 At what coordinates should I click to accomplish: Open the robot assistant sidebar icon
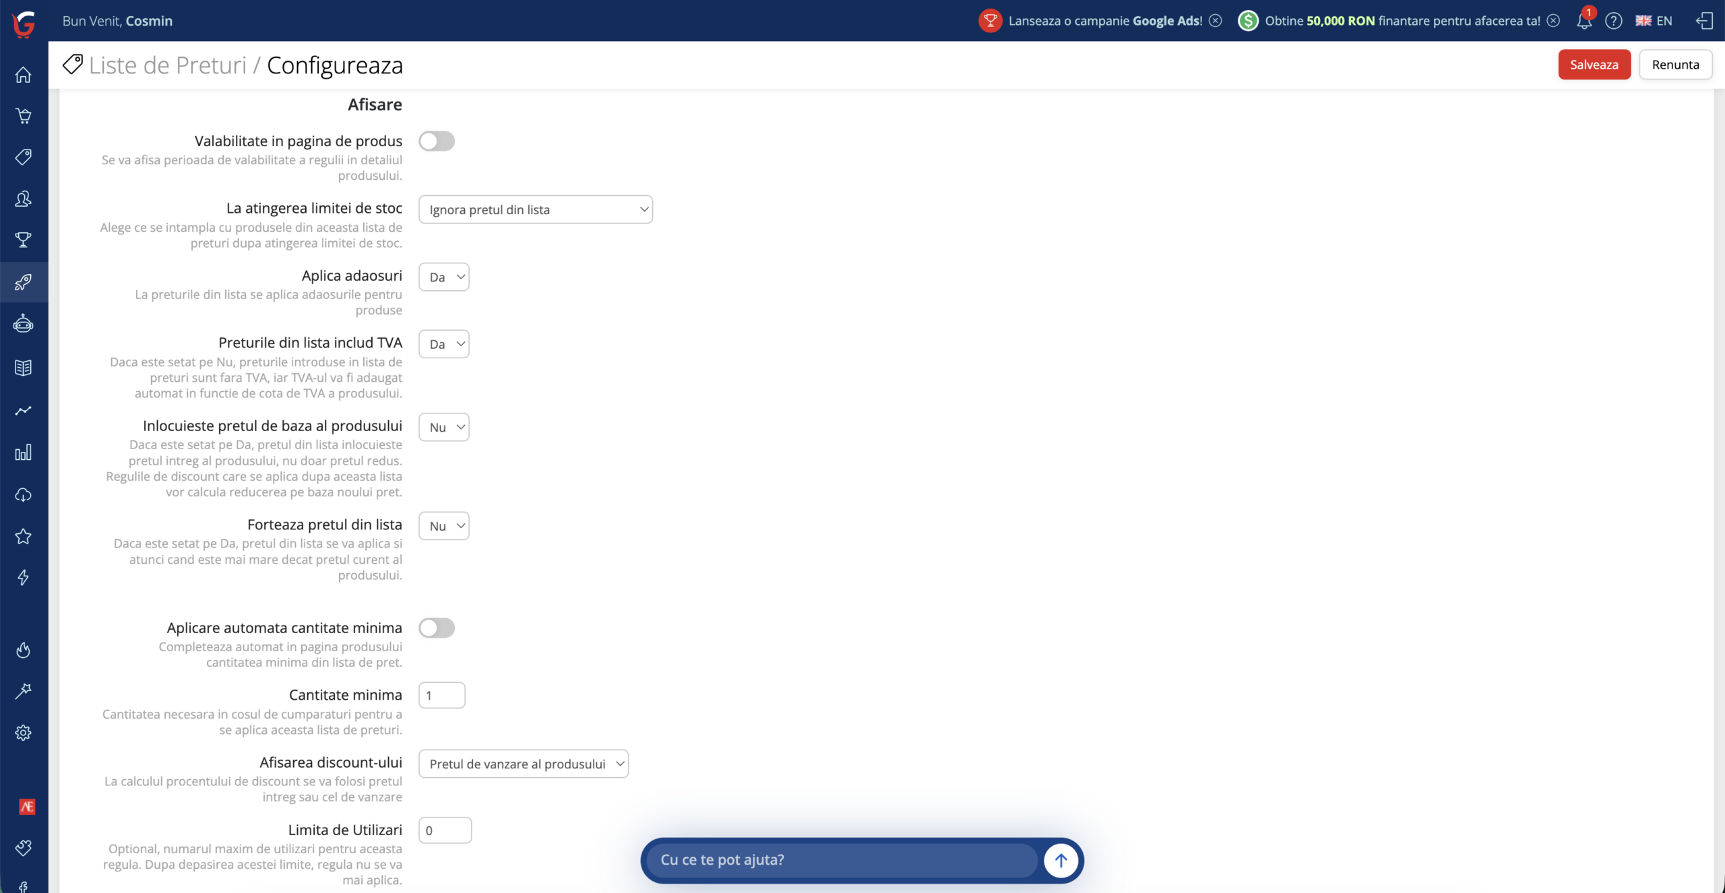pos(24,324)
